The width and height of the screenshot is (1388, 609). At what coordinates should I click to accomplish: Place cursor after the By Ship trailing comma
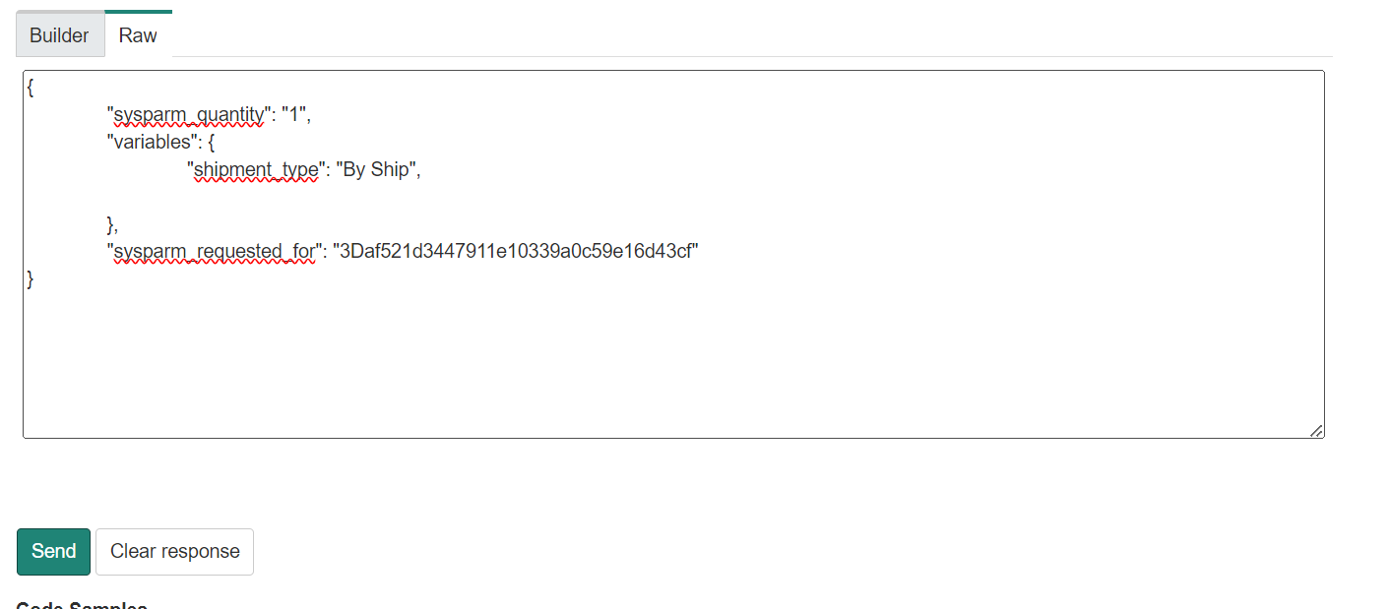point(422,169)
